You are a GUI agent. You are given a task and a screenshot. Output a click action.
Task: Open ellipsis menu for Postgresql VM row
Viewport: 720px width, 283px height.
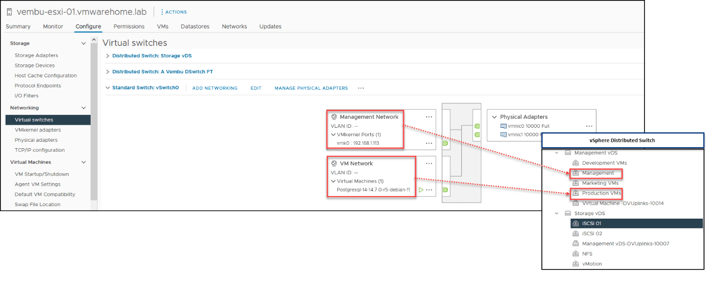[x=429, y=190]
